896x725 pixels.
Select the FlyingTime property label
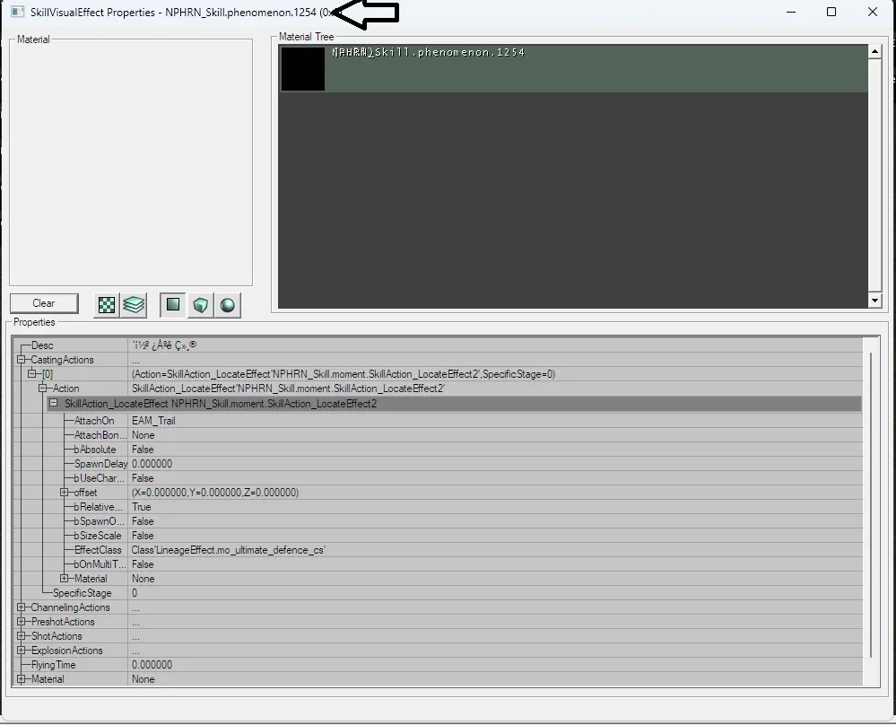click(x=53, y=664)
